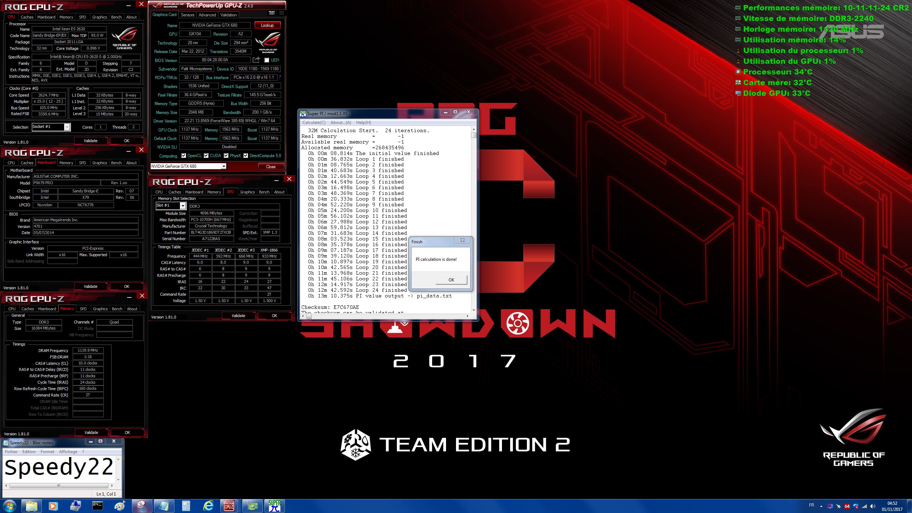Screen dimensions: 912x513
Task: Click the red 64 AIDA64 tray icon
Action: (847, 506)
